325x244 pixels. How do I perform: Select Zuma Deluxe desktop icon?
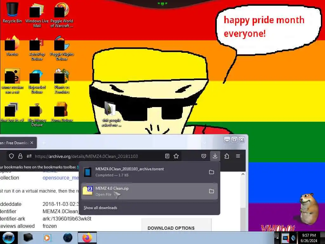click(x=62, y=112)
